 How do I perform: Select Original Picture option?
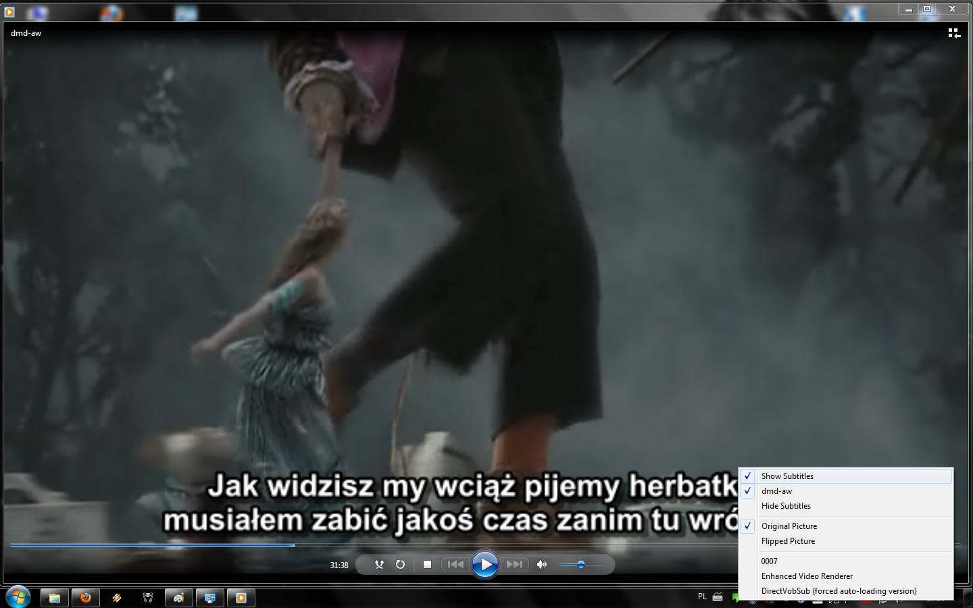846,526
